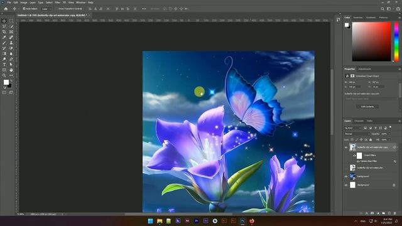This screenshot has height=226, width=402.
Task: Select the Eraser tool
Action: point(11,48)
